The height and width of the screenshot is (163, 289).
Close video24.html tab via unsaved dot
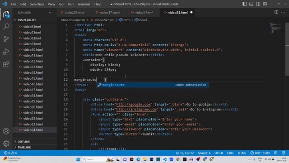pos(191,12)
